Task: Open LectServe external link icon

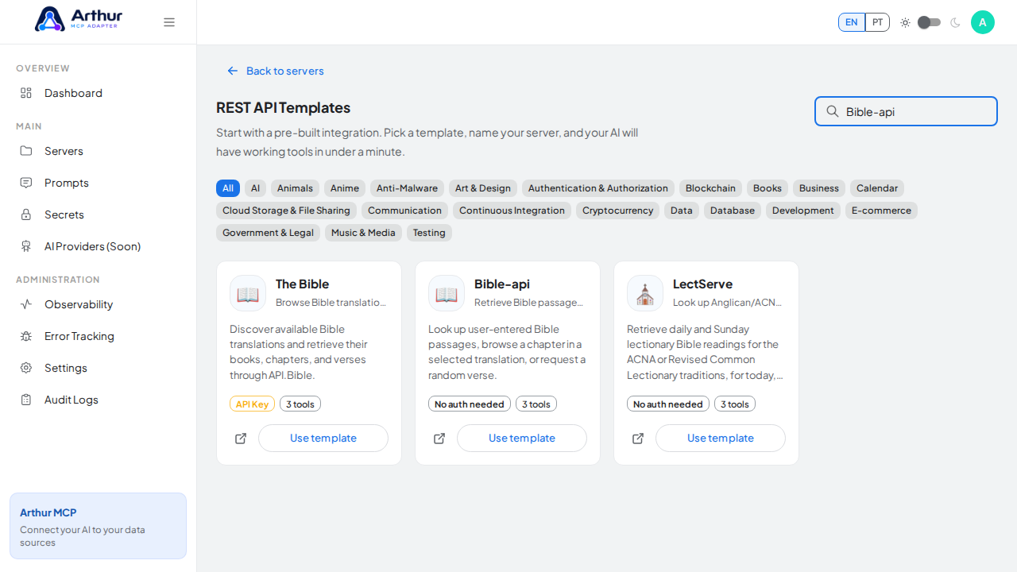Action: (638, 439)
